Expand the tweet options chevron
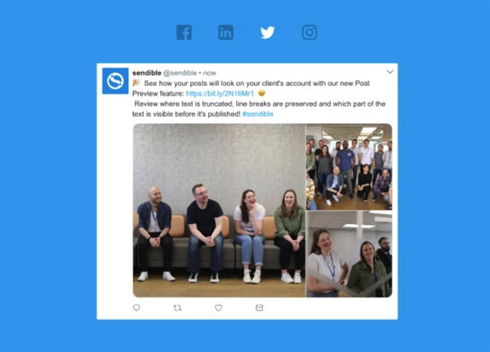 [x=390, y=72]
